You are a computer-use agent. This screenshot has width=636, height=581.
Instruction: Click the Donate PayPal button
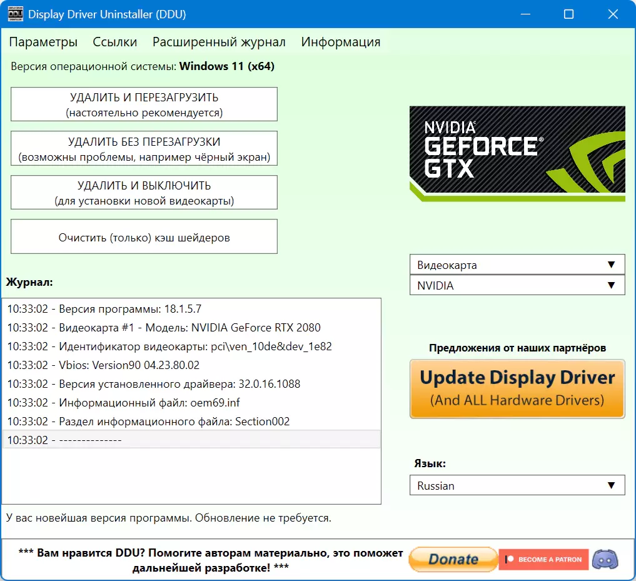(x=453, y=560)
